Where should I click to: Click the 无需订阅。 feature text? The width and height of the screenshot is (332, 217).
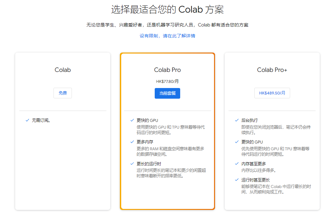[41, 121]
